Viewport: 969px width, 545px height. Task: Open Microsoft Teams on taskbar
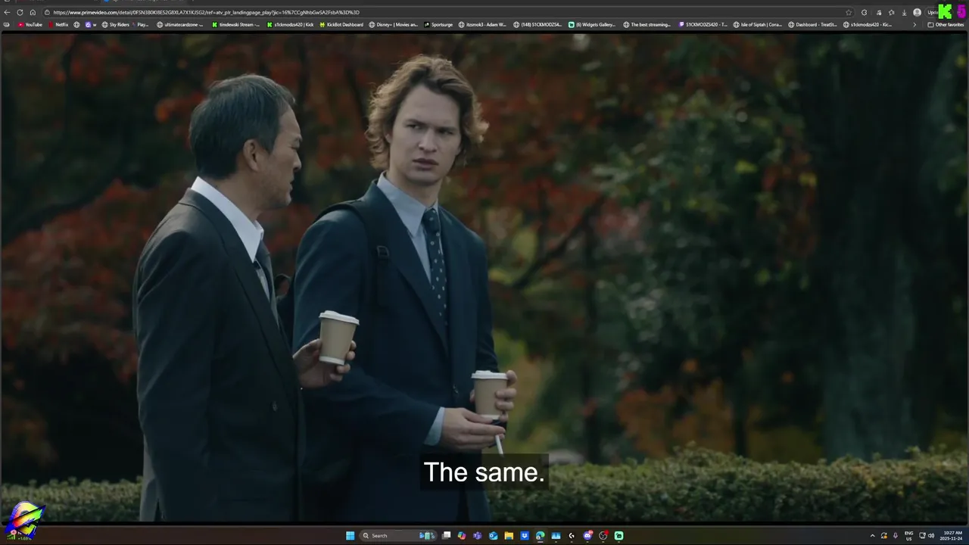click(x=477, y=536)
